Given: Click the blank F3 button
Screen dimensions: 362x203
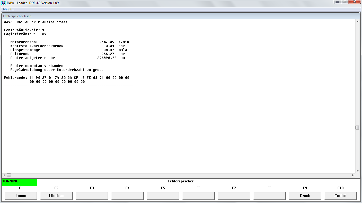Looking at the screenshot, I should click(92, 196).
